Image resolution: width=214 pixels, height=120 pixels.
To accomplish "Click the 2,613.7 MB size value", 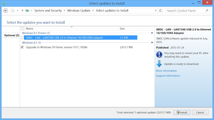I will (x=126, y=47).
